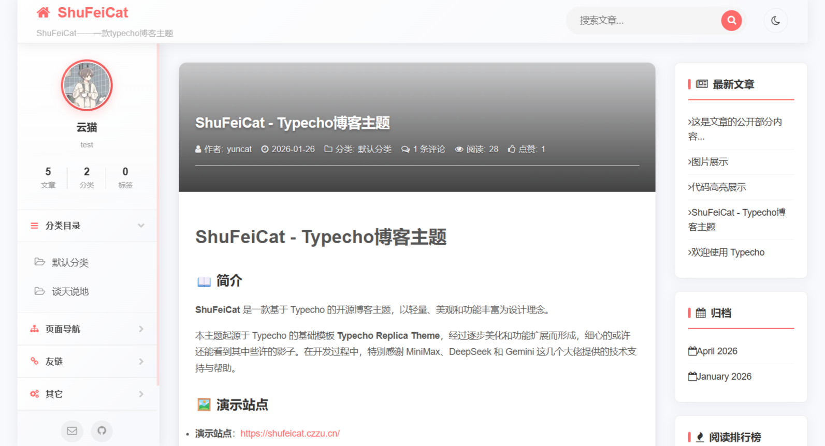Expand the 其它 chevron
Image resolution: width=825 pixels, height=446 pixels.
click(141, 394)
